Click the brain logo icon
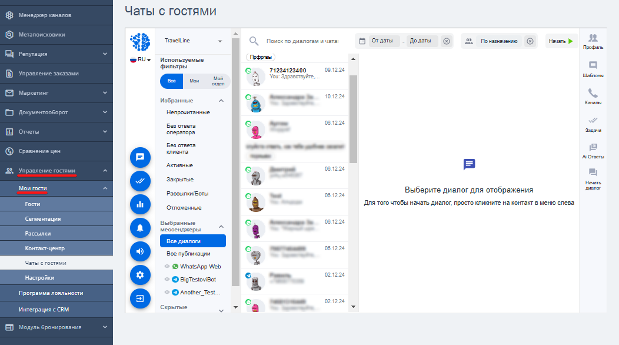This screenshot has height=345, width=619. pos(140,42)
